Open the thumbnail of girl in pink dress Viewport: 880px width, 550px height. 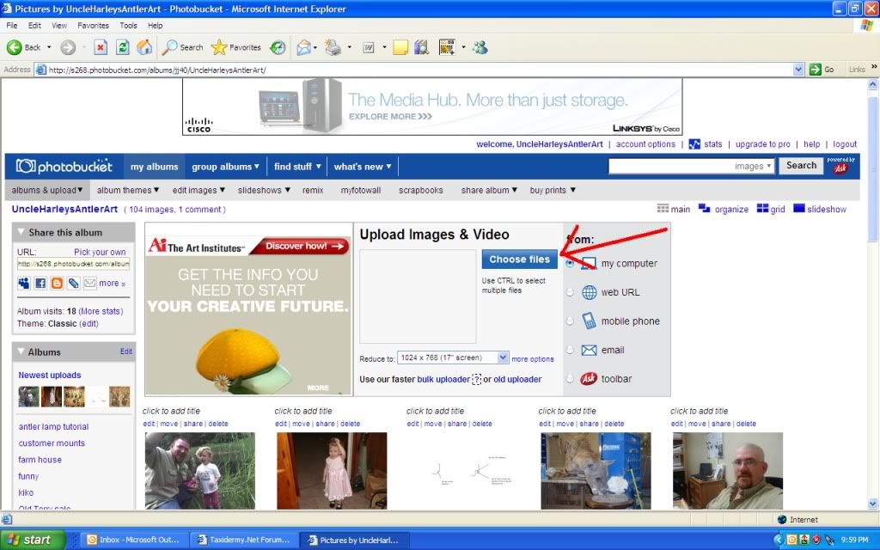click(x=332, y=470)
